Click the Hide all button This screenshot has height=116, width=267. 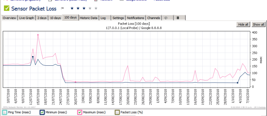tap(243, 25)
